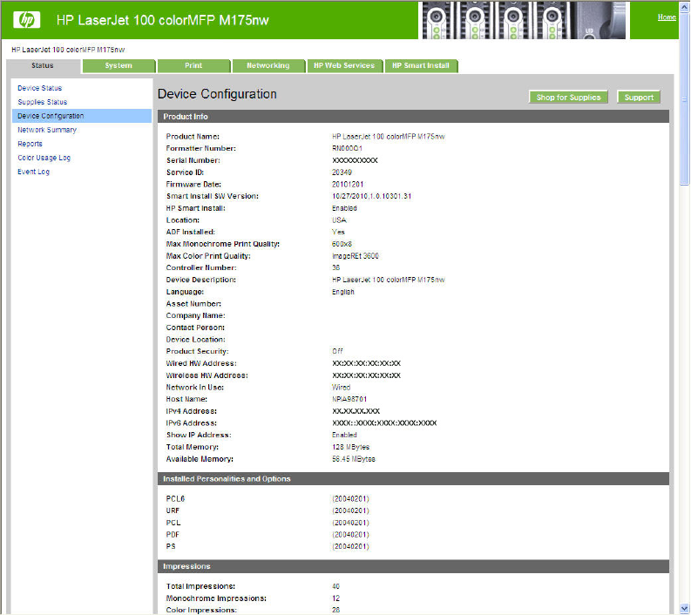Open Event Log in the sidebar

[33, 172]
